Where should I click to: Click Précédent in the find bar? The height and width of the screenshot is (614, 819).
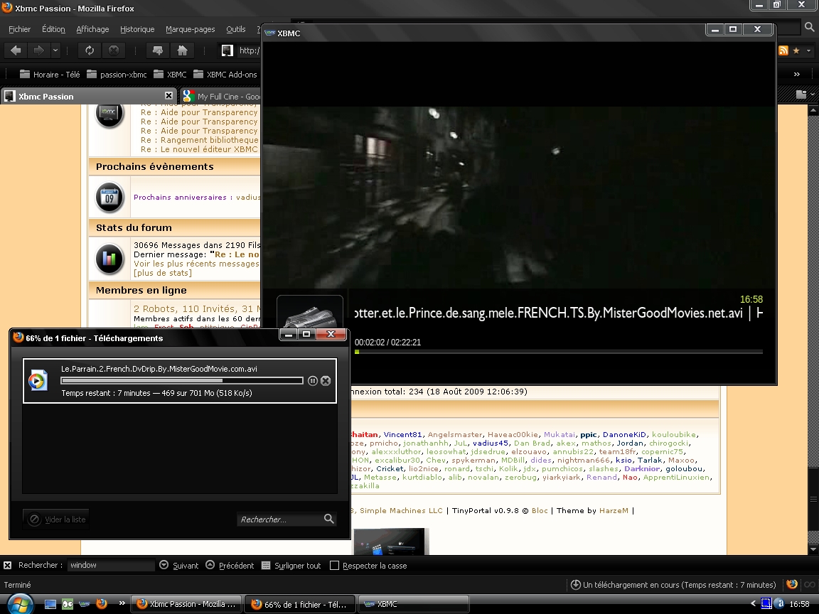[x=230, y=566]
